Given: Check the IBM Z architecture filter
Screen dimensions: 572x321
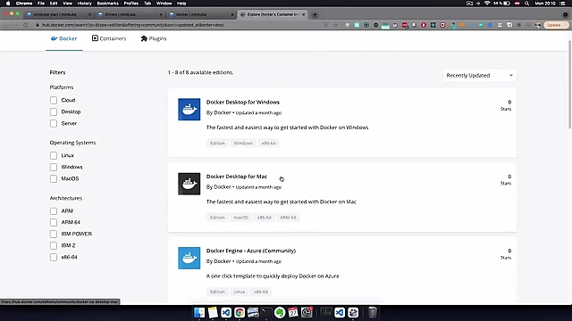Looking at the screenshot, I should (x=54, y=246).
